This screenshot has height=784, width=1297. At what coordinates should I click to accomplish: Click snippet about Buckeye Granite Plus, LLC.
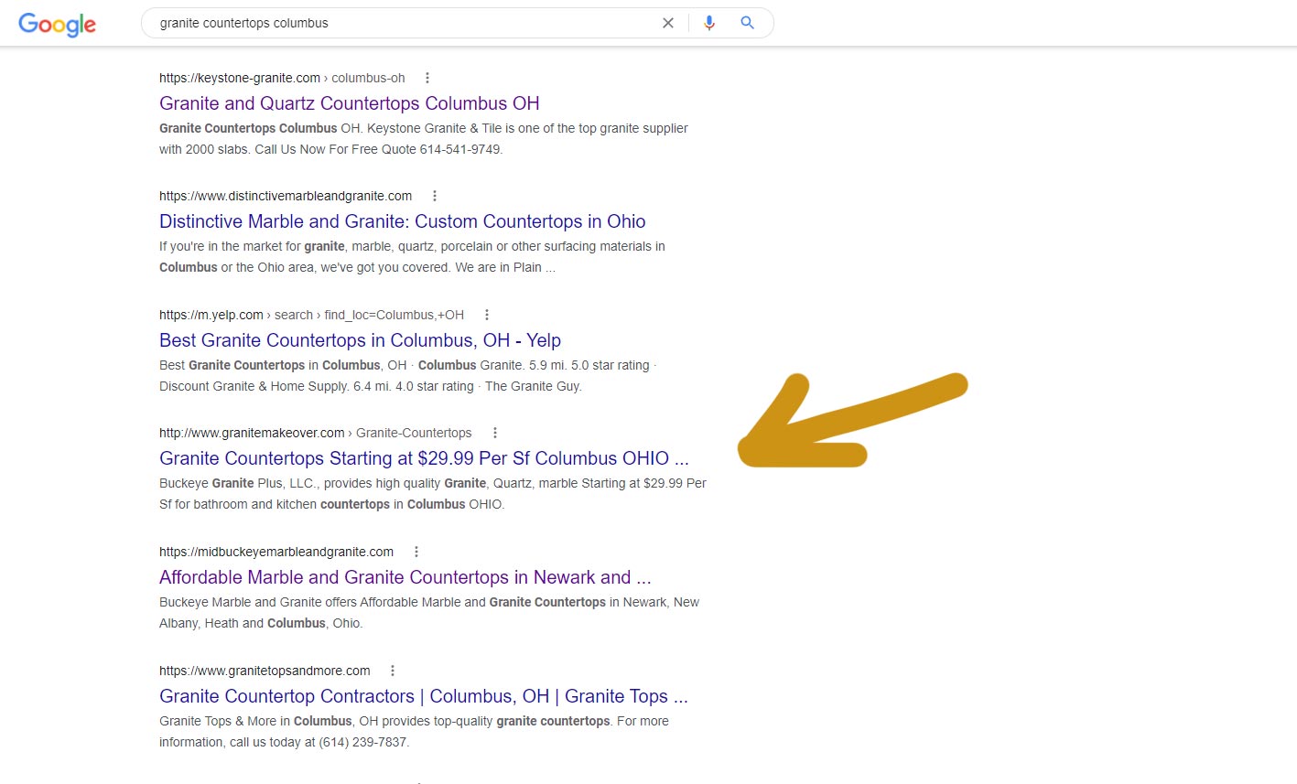[x=433, y=494]
